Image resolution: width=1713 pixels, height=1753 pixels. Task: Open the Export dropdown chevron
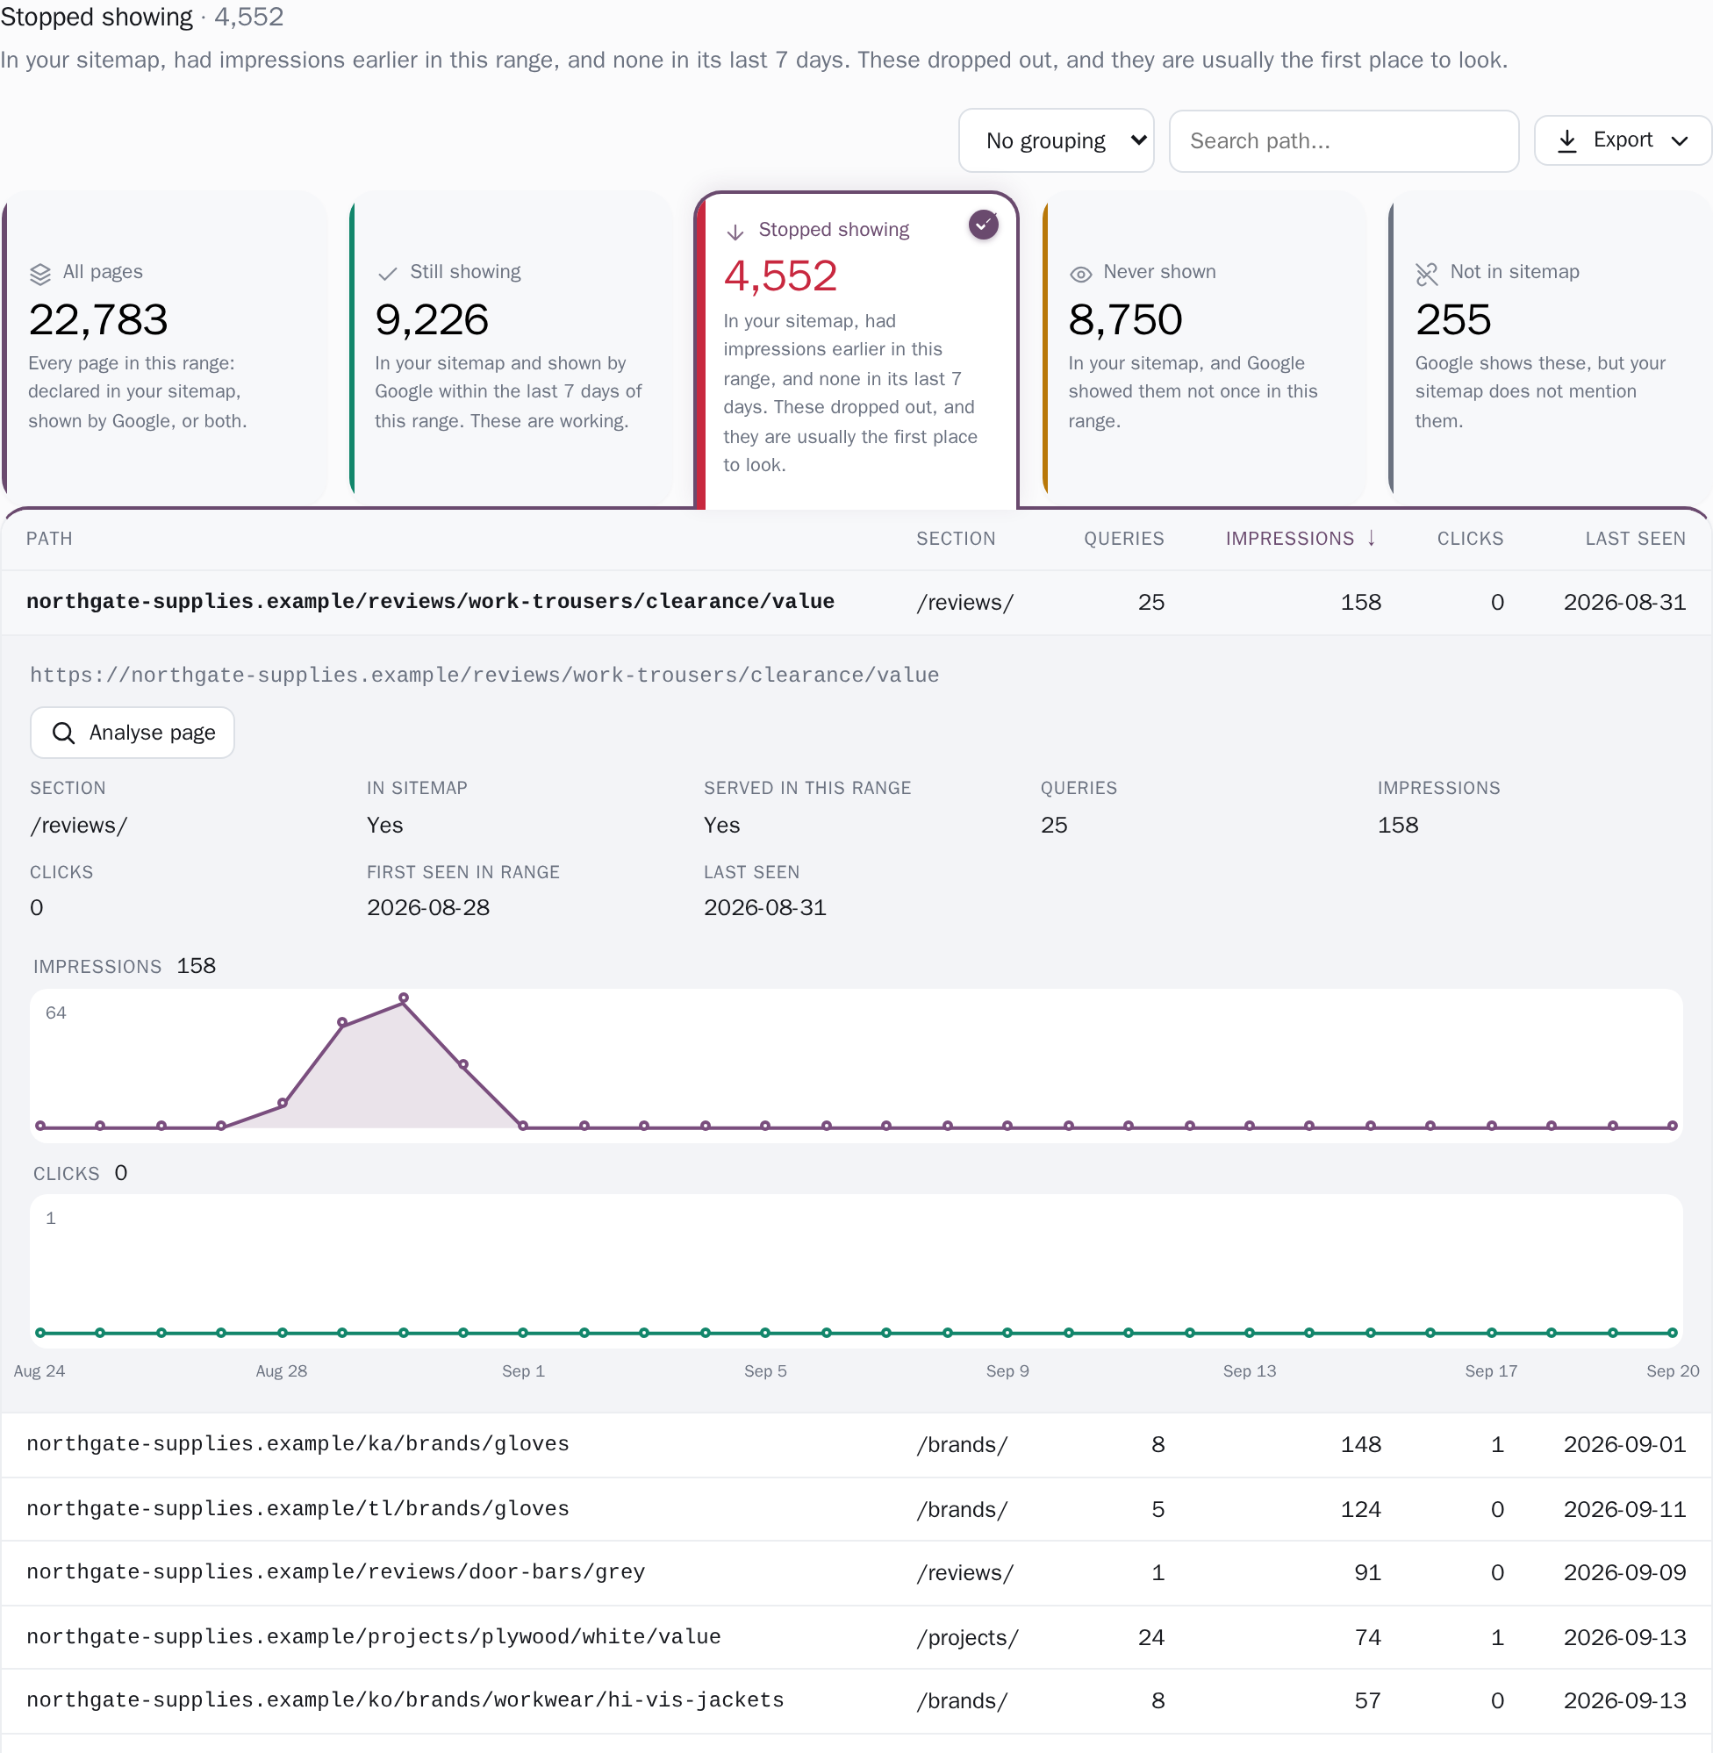click(1679, 140)
